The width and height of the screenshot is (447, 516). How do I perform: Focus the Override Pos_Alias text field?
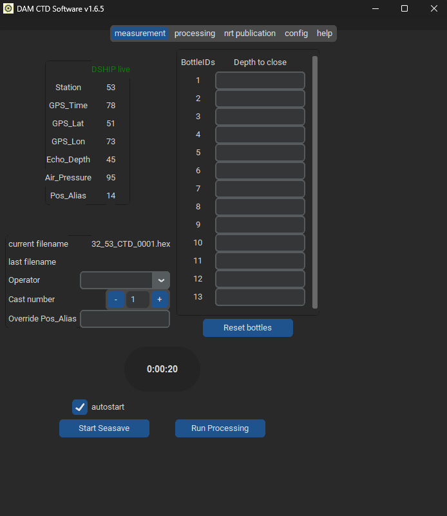pyautogui.click(x=124, y=319)
